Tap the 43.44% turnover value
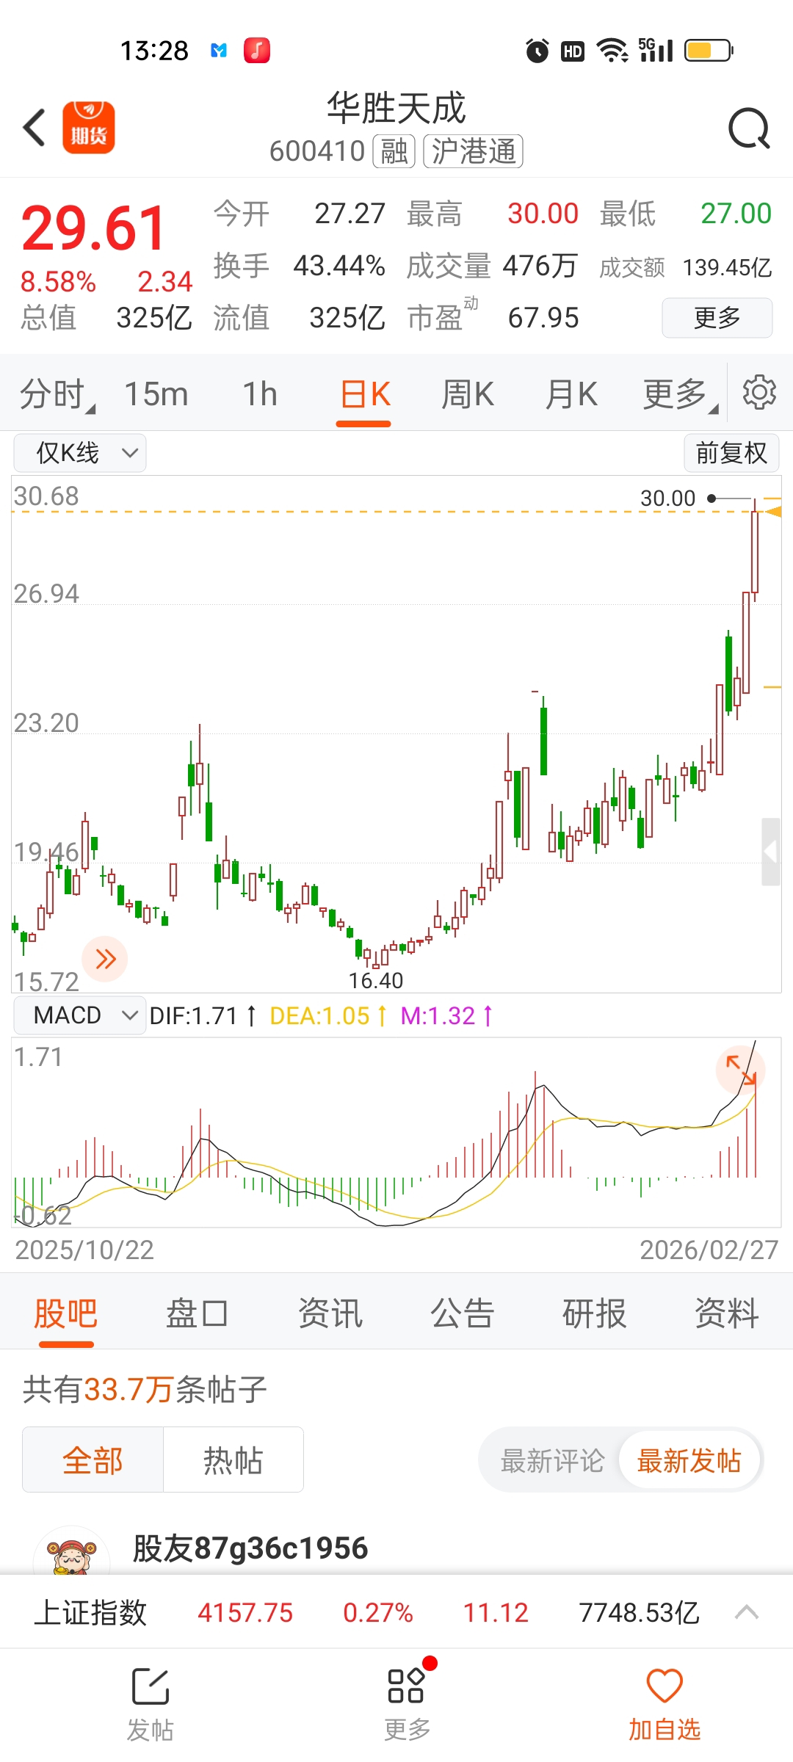The height and width of the screenshot is (1762, 793). (339, 266)
